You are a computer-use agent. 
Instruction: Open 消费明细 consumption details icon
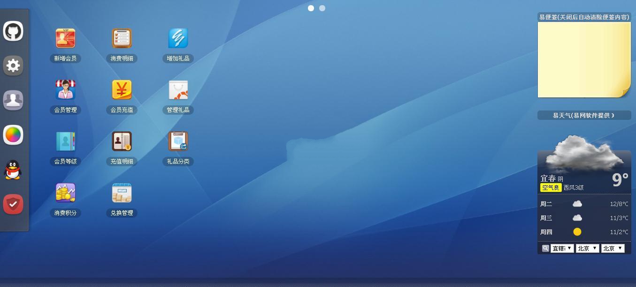point(122,38)
